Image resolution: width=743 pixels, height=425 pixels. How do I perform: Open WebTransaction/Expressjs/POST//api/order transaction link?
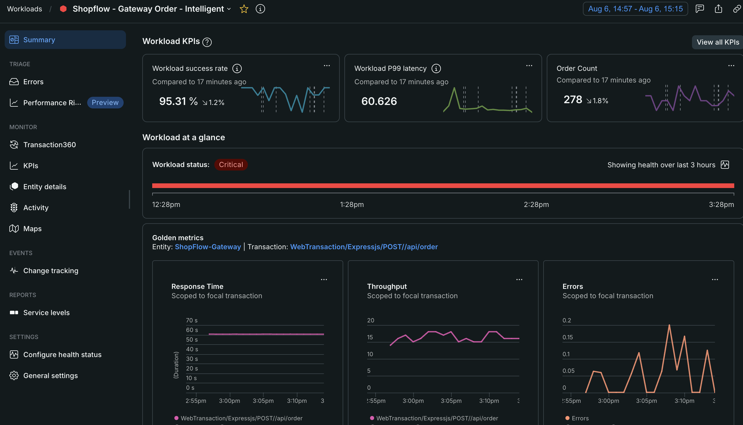(x=364, y=247)
